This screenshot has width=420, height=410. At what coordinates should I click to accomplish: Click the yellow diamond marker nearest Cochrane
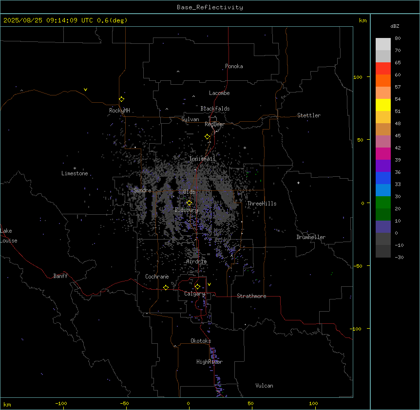coord(166,287)
